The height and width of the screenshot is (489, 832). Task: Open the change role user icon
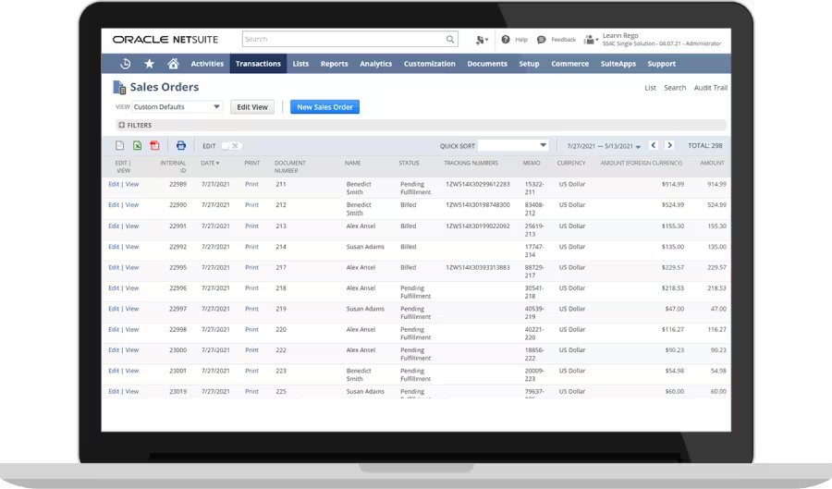point(591,40)
